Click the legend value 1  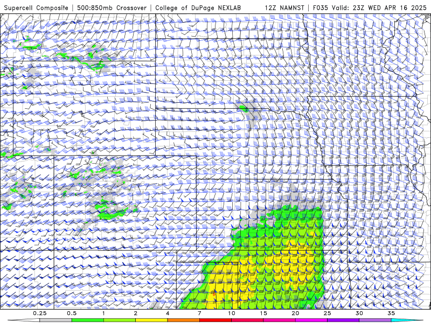103,313
